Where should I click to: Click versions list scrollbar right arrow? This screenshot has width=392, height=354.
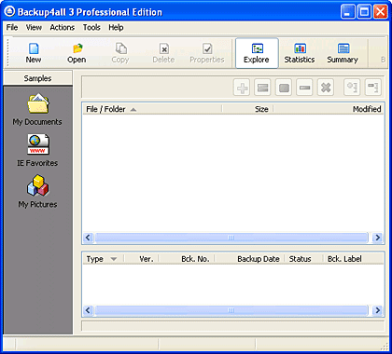coord(378,310)
